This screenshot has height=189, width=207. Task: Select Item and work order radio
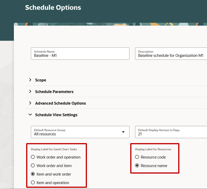[x=33, y=174]
